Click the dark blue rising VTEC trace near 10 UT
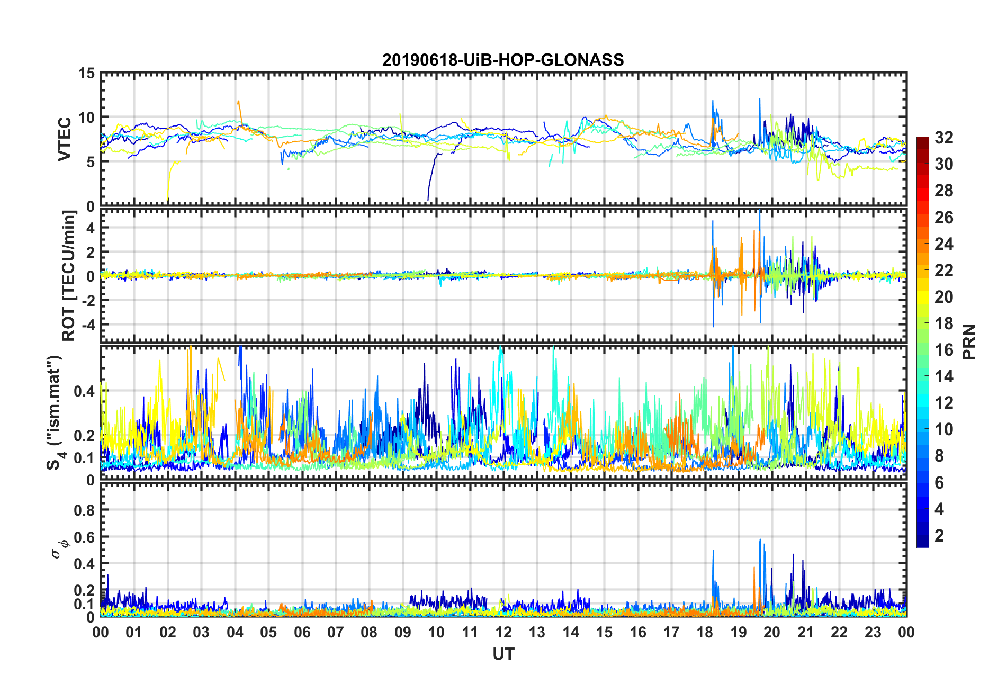The image size is (1007, 684). [x=431, y=174]
